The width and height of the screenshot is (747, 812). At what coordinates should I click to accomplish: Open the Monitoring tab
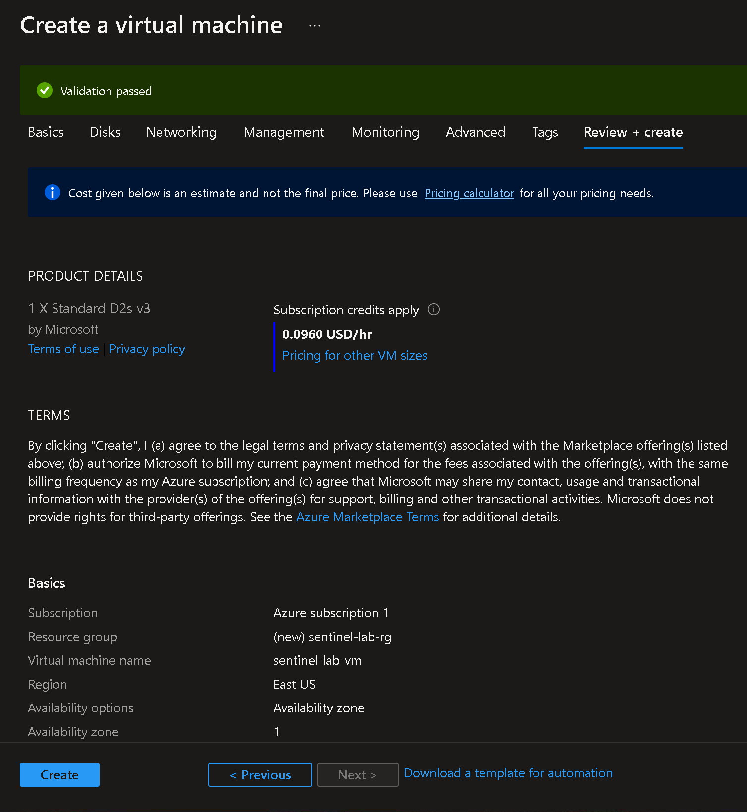click(x=385, y=132)
